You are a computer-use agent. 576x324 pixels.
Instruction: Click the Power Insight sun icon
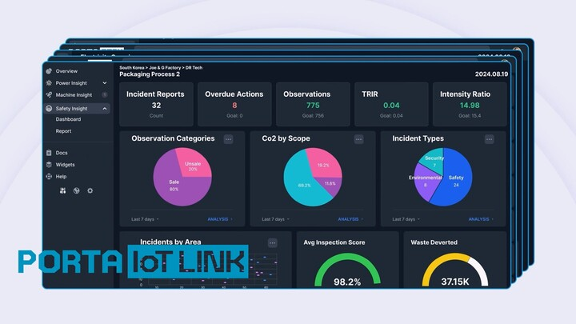coord(49,83)
